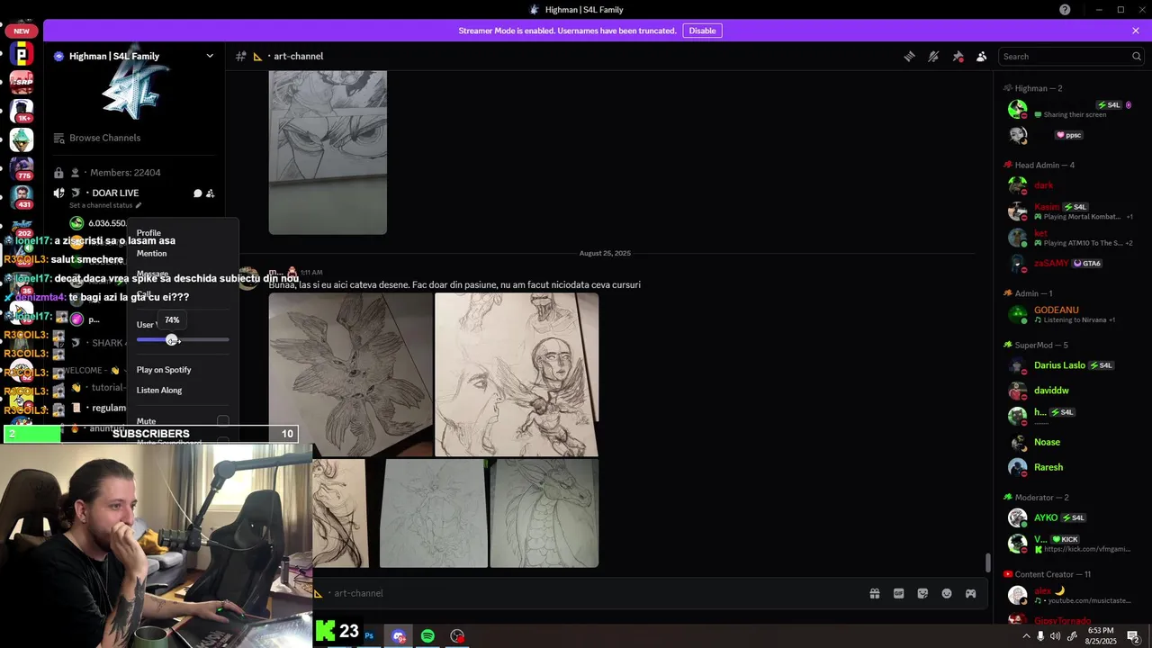Viewport: 1152px width, 648px height.
Task: Collapse the Admin role group
Action: (x=1028, y=293)
